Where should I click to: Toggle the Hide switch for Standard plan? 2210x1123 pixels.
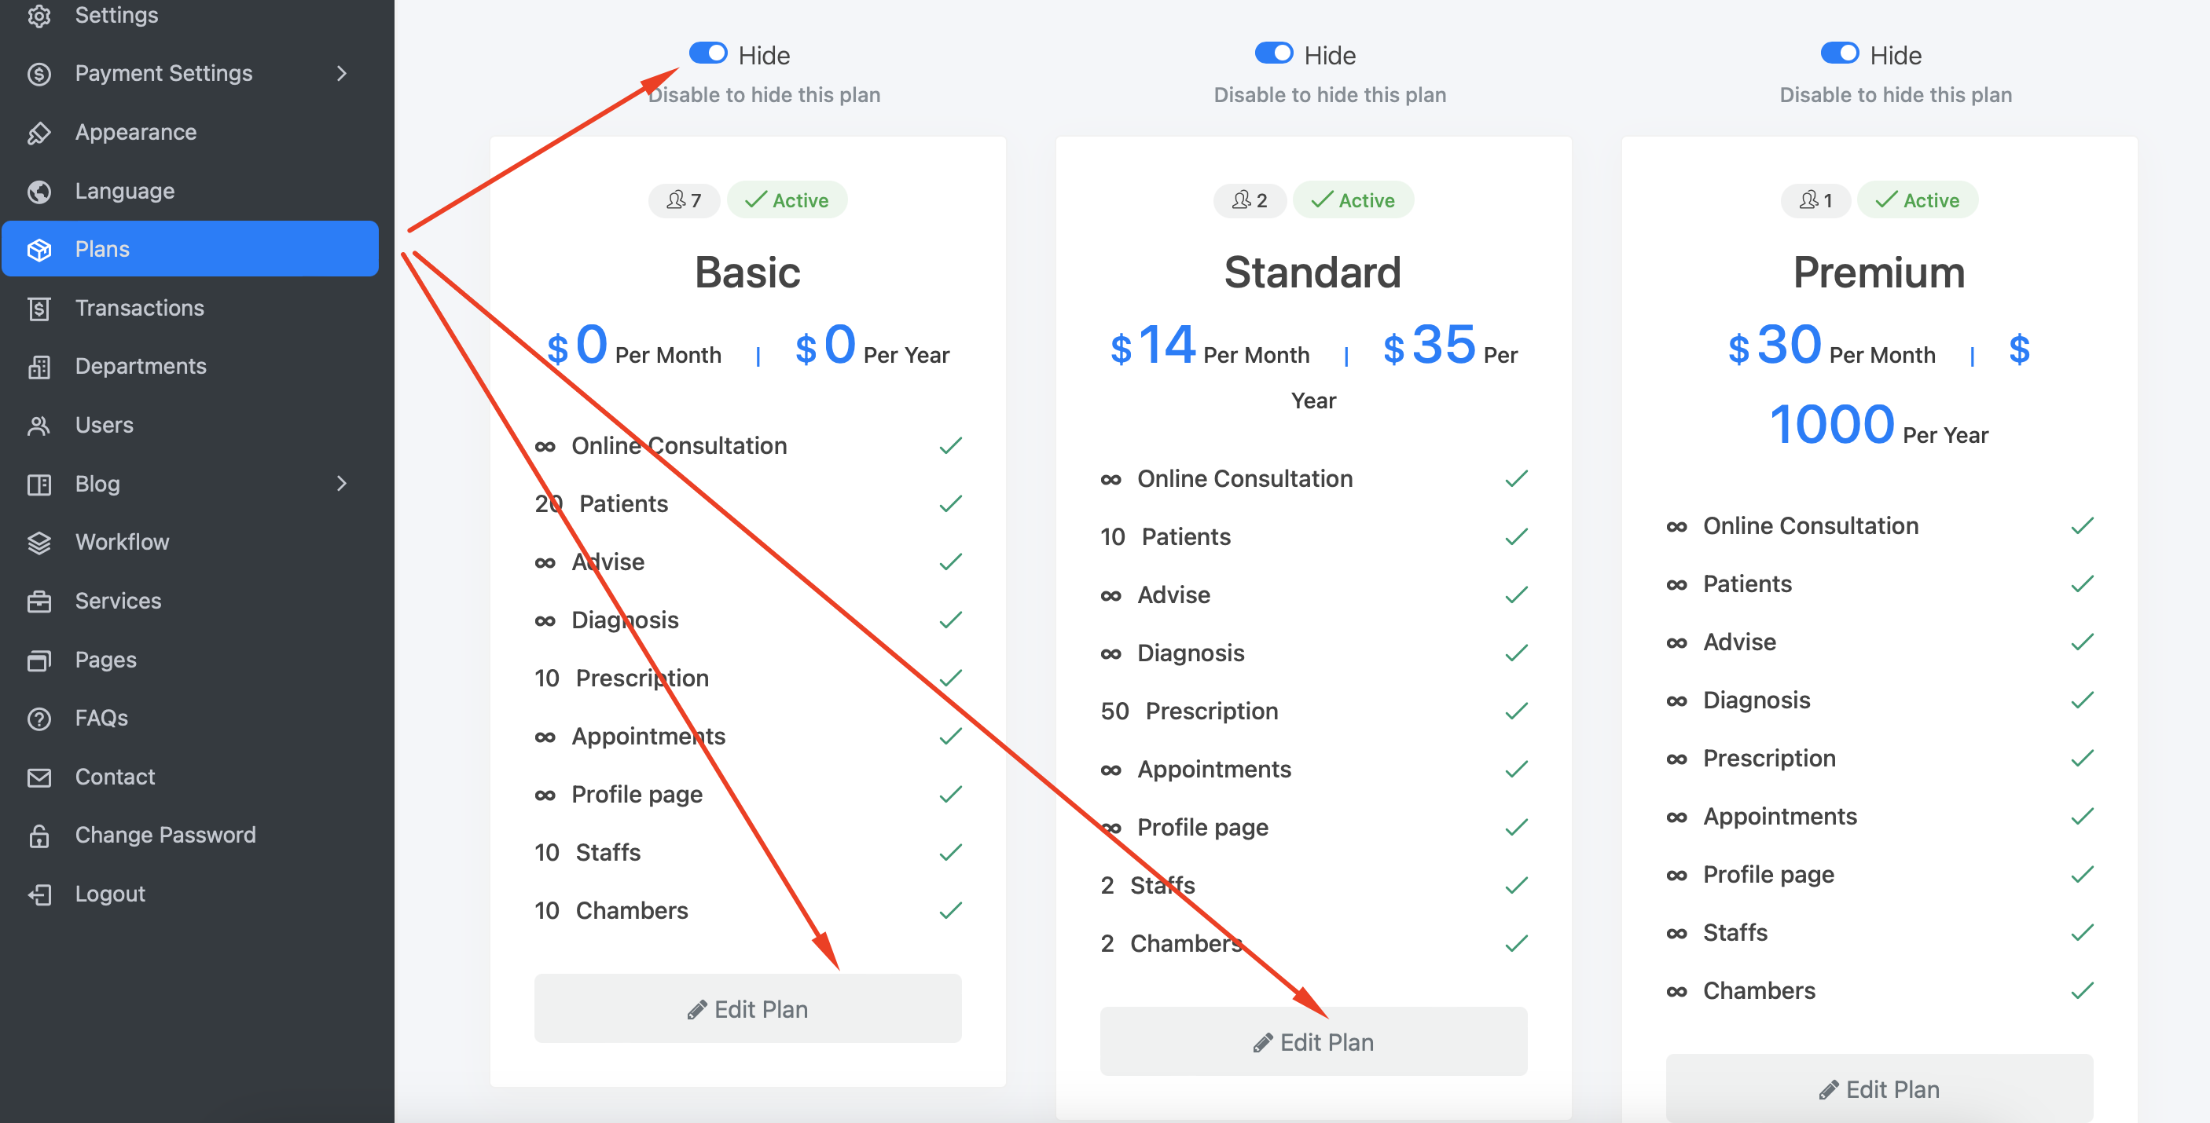(x=1273, y=53)
